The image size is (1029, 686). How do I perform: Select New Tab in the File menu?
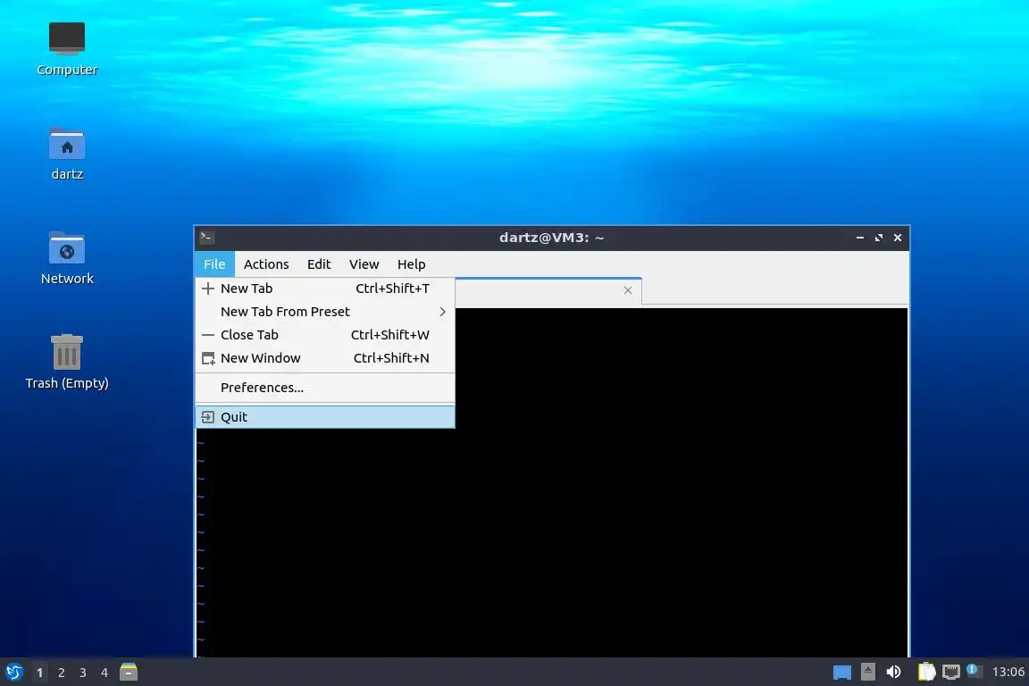pyautogui.click(x=325, y=289)
